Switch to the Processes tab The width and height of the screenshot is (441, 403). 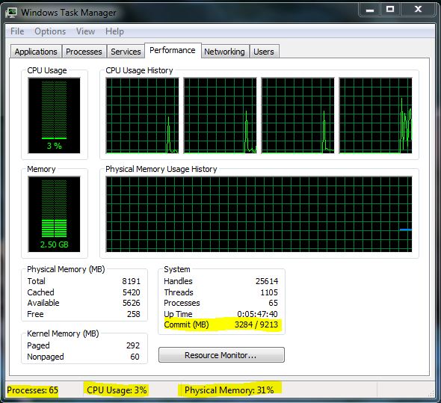(84, 52)
